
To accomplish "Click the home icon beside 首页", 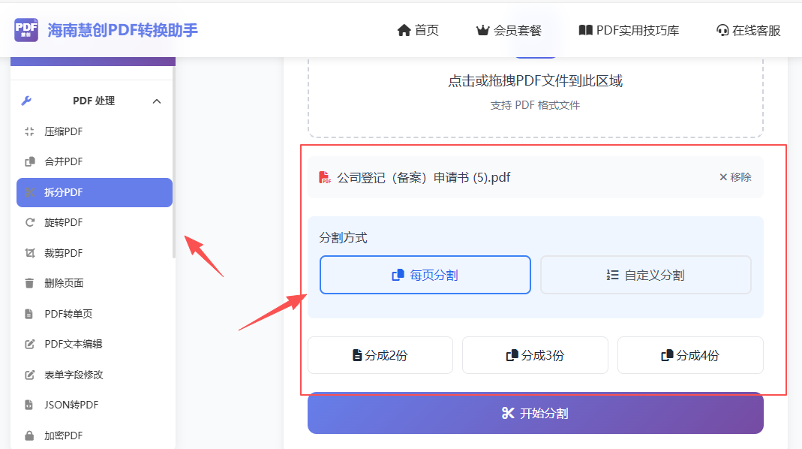I will pyautogui.click(x=404, y=30).
